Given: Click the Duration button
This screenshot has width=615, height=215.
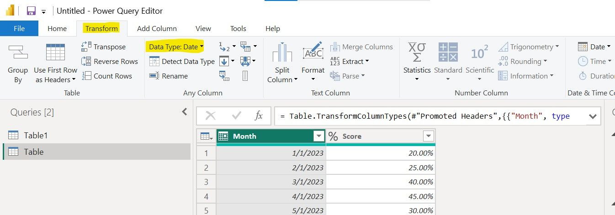Looking at the screenshot, I should [596, 76].
